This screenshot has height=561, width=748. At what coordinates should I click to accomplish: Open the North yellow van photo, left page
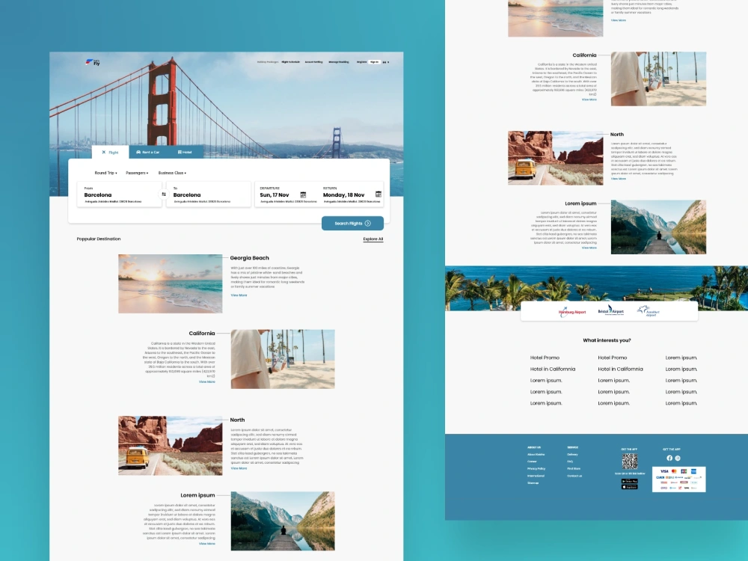[x=171, y=446]
